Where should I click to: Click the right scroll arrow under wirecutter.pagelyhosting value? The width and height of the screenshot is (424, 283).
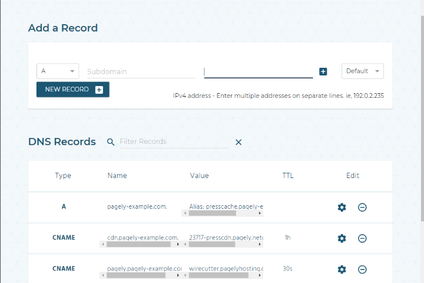[x=260, y=275]
